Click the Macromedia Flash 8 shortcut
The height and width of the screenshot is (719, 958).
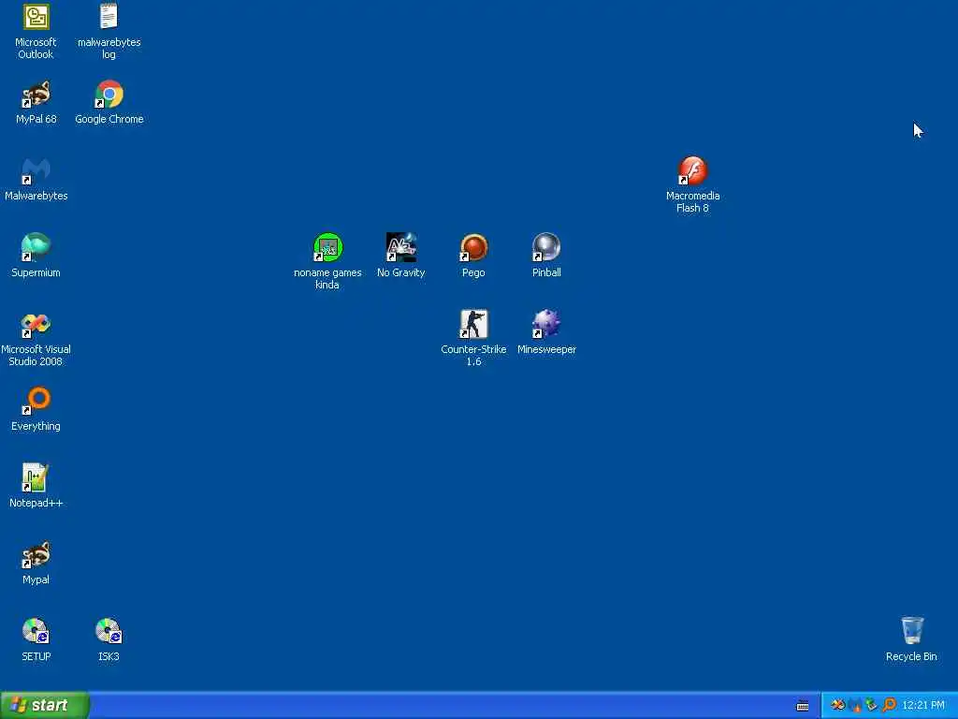(692, 184)
